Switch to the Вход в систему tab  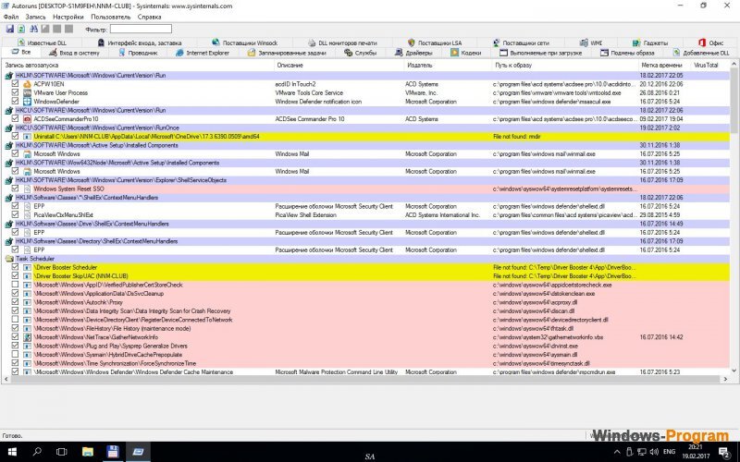[74, 53]
